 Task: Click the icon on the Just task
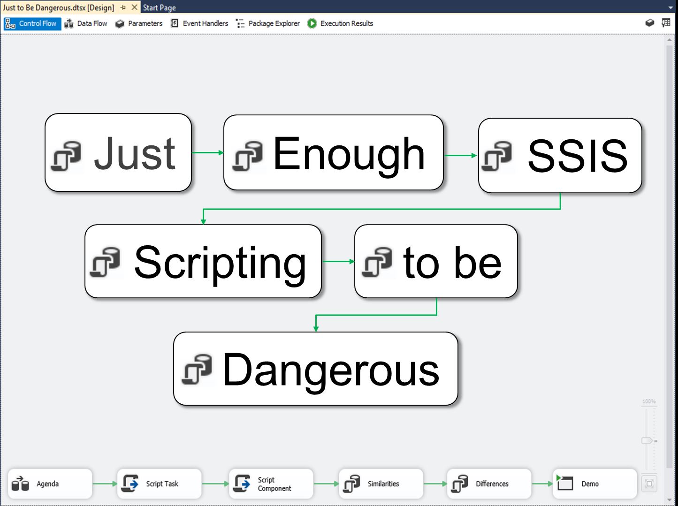click(x=66, y=156)
